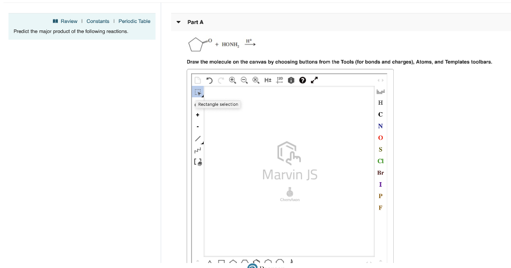Select bromine atom Br
This screenshot has width=511, height=268.
click(x=381, y=173)
